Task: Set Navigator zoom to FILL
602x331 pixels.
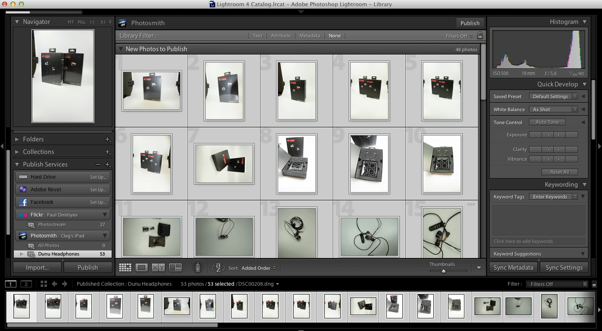Action: point(82,22)
